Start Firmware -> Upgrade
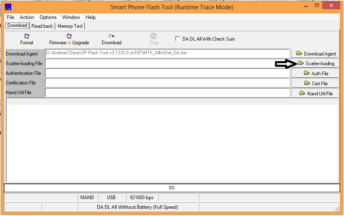Screen dimensions: 344x216 [x=69, y=39]
